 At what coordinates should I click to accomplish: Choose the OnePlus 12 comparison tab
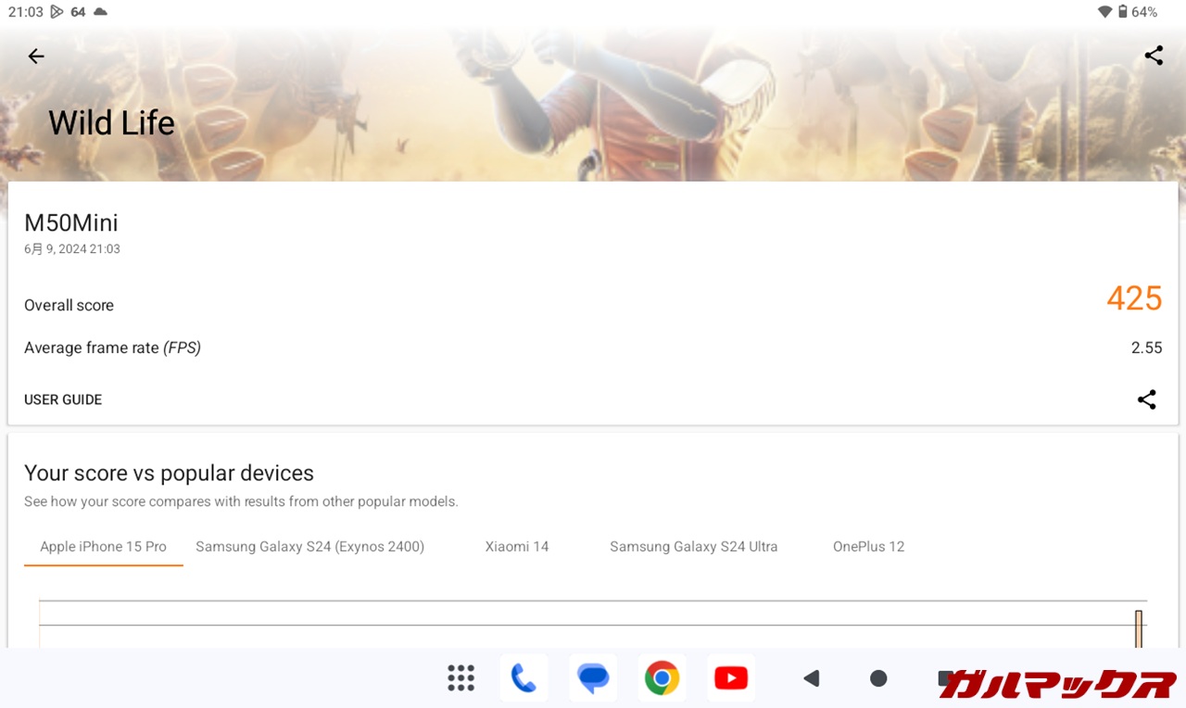tap(868, 547)
